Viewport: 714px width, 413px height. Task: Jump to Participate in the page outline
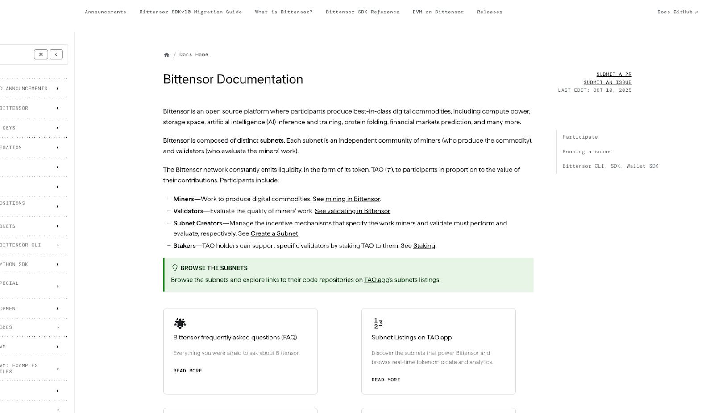(580, 137)
